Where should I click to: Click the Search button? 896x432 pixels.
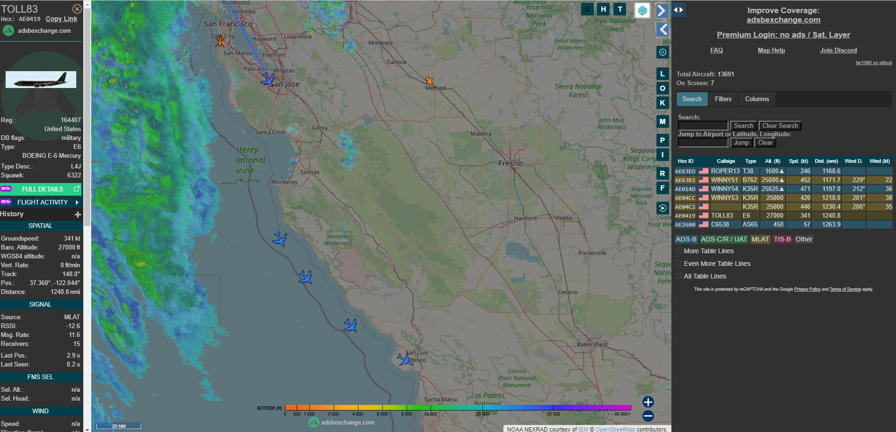[x=743, y=126]
